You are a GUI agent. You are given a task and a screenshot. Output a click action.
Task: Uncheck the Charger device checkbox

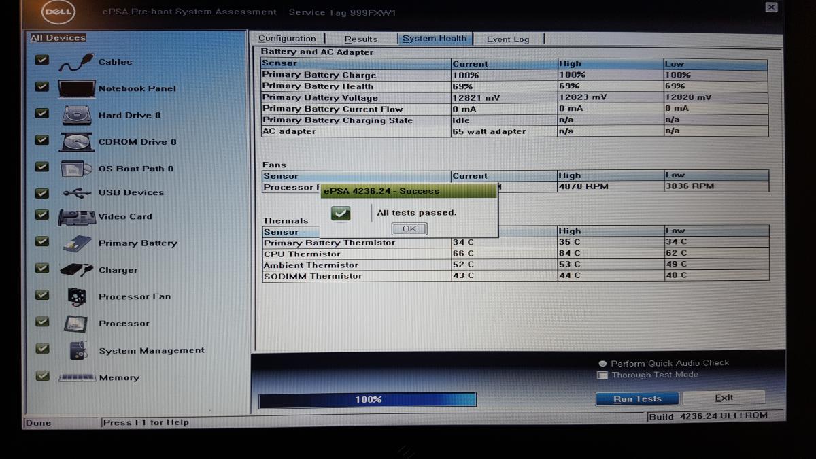tap(42, 268)
